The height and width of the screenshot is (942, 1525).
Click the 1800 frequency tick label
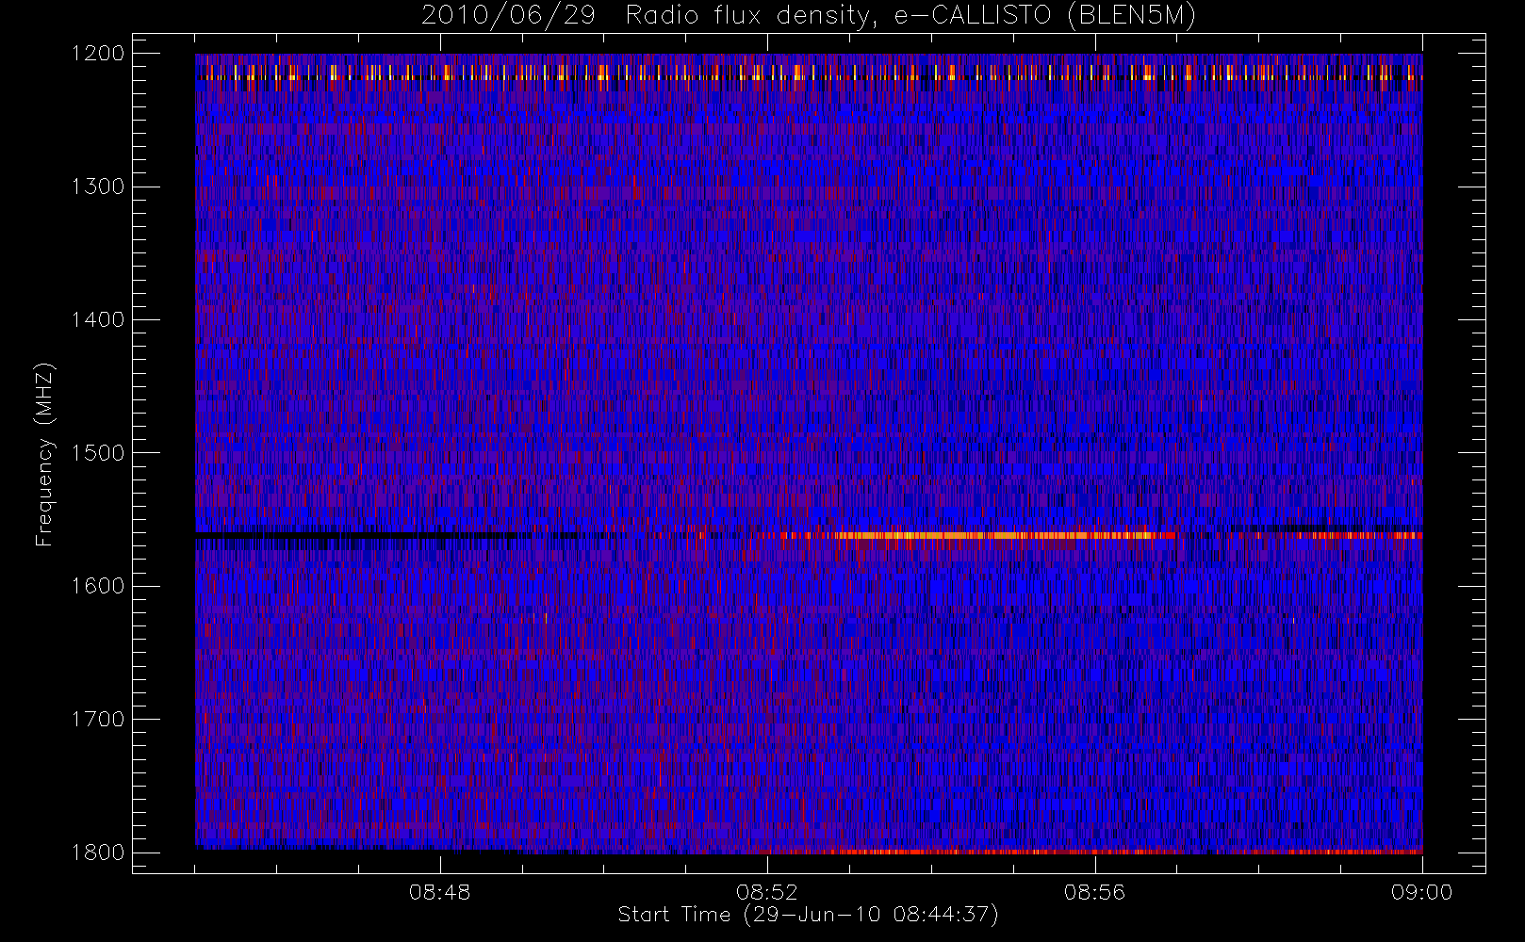tap(98, 853)
